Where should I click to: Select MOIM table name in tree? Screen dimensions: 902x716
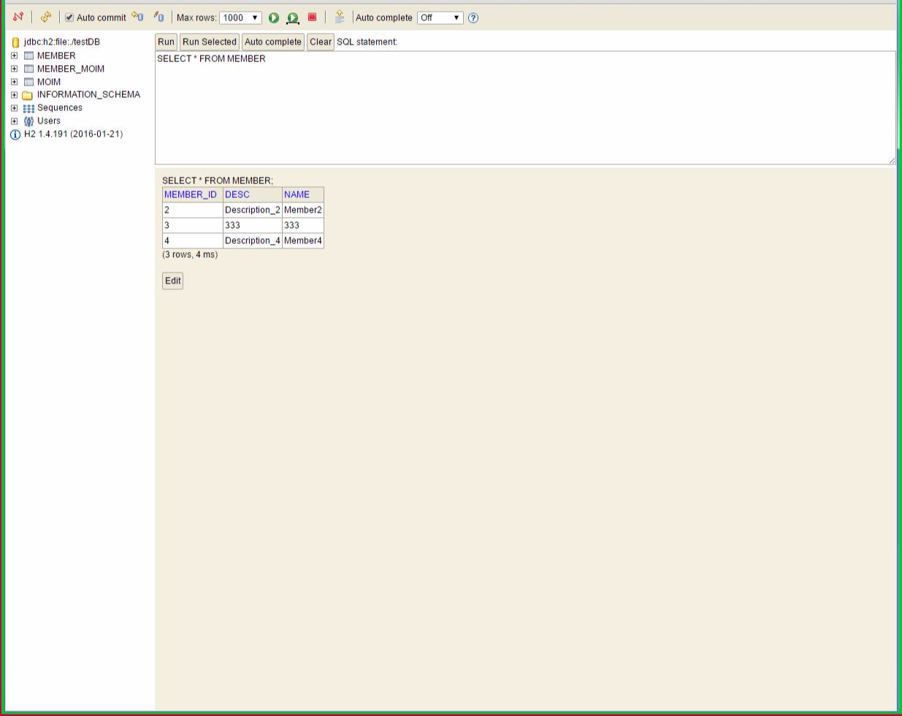point(49,82)
